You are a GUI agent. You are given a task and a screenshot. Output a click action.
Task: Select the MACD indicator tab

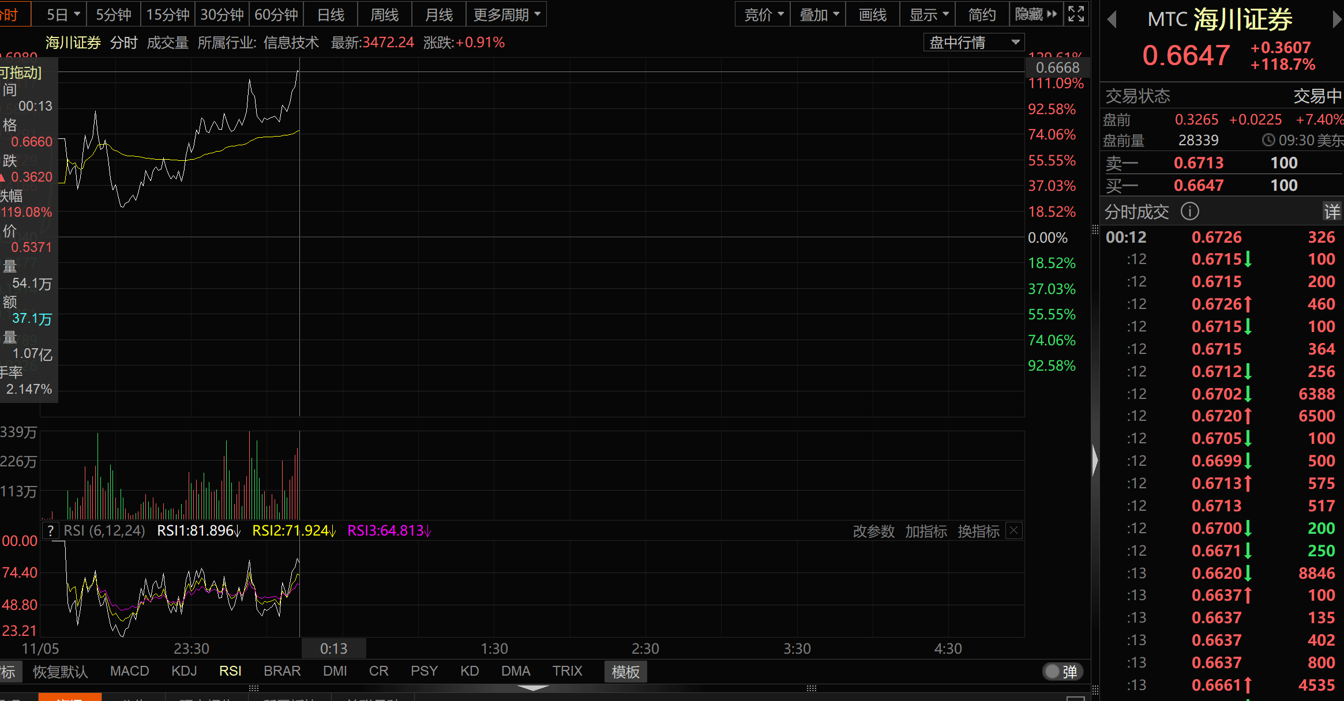point(129,671)
